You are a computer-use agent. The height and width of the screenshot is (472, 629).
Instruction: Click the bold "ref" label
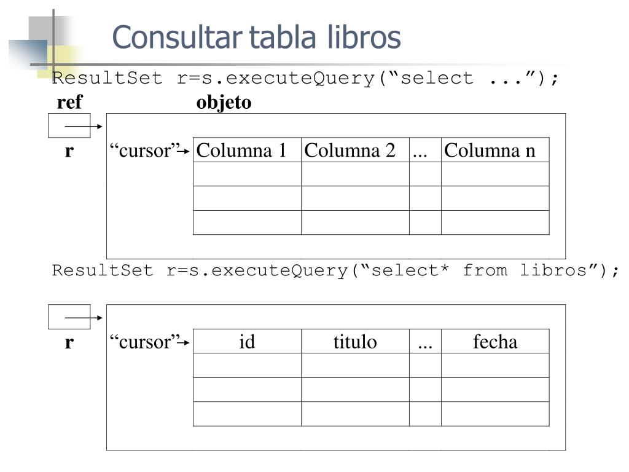pos(69,103)
